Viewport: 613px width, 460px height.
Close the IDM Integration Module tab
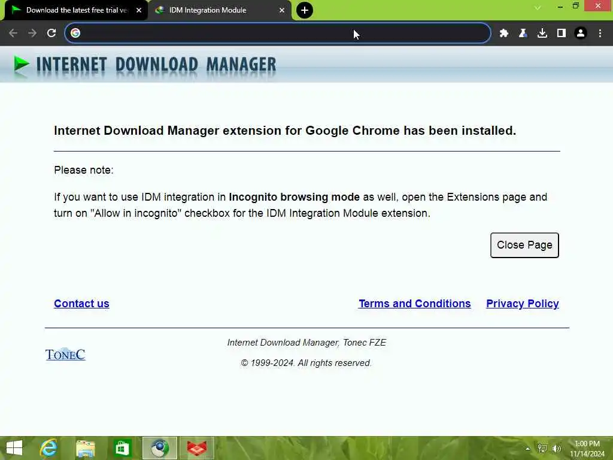[x=282, y=10]
